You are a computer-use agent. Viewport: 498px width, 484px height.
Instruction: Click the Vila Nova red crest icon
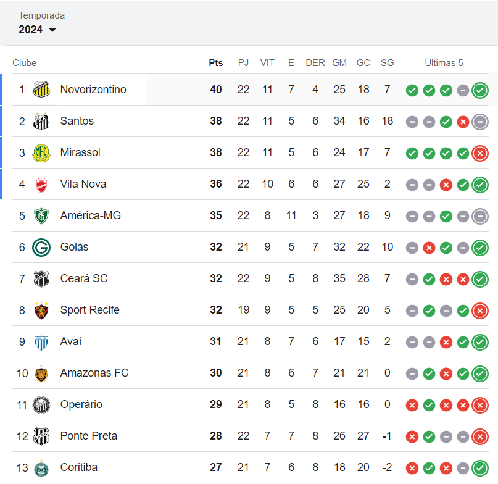click(41, 184)
